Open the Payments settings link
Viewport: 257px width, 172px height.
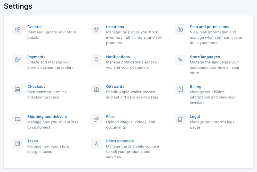pos(36,57)
